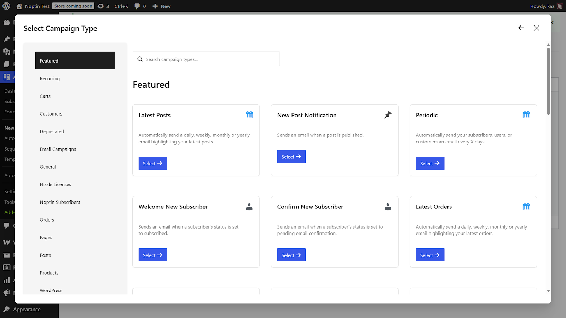This screenshot has height=318, width=566.
Task: Open comments via the speech bubble icon
Action: (137, 6)
